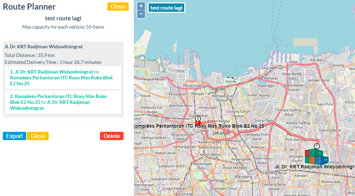Image resolution: width=355 pixels, height=196 pixels.
Task: Click waypoint marker number 1
Action: point(317,146)
